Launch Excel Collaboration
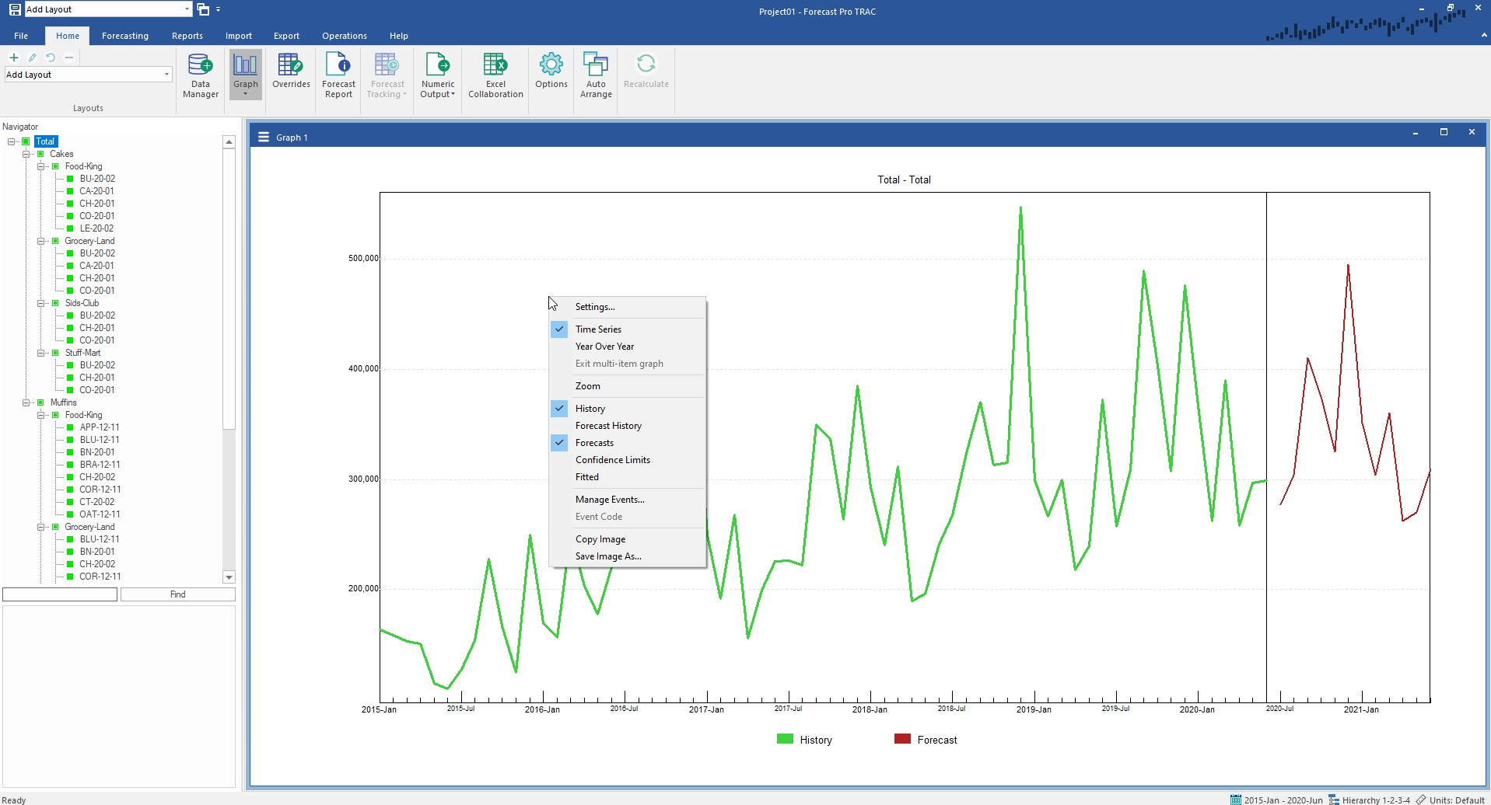1491x805 pixels. (x=495, y=75)
